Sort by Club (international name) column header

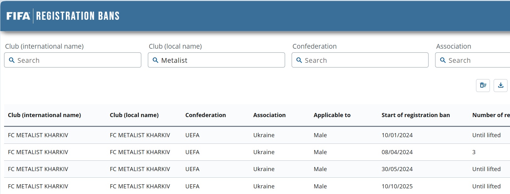[x=44, y=115]
